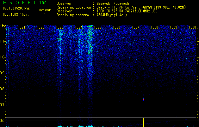Viewport: 199px width, 127px height.
Task: Select the filename 0701031520.png
Action: point(16,8)
